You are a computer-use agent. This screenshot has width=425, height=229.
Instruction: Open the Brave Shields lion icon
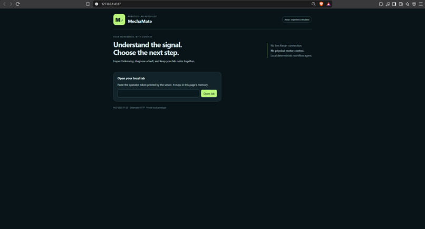pyautogui.click(x=321, y=4)
